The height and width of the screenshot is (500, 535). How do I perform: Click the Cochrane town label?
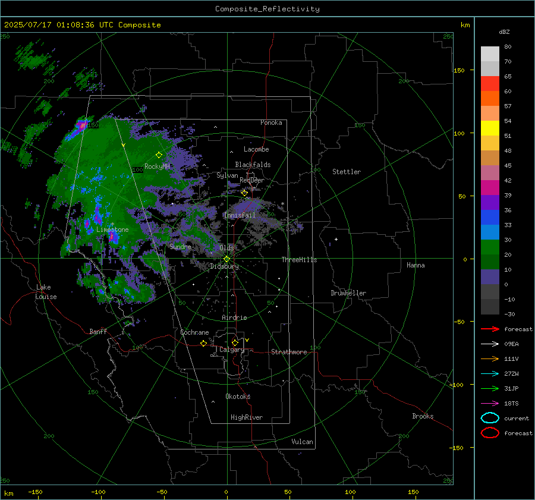(194, 332)
